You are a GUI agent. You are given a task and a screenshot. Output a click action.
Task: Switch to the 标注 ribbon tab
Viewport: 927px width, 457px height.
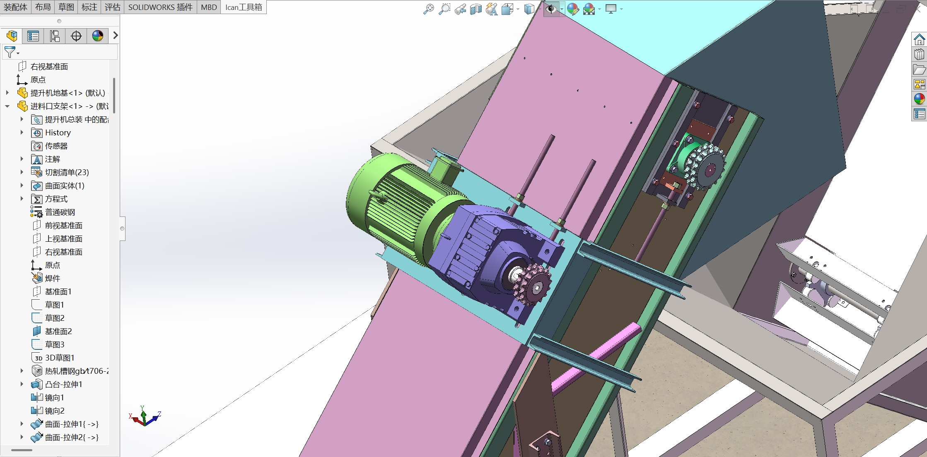click(x=89, y=7)
